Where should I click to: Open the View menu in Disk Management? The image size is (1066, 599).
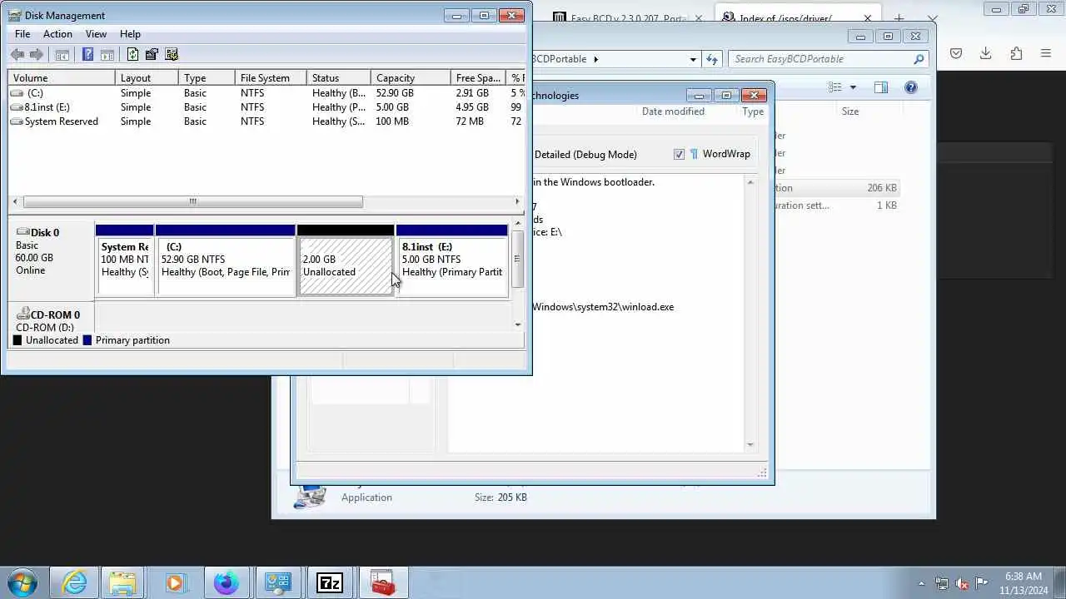[96, 34]
